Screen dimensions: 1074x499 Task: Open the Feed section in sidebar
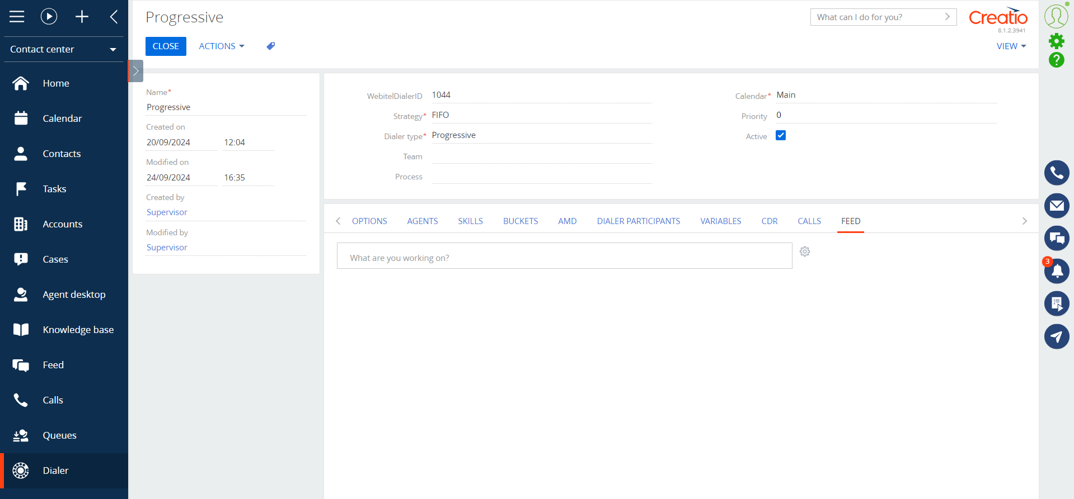(64, 365)
